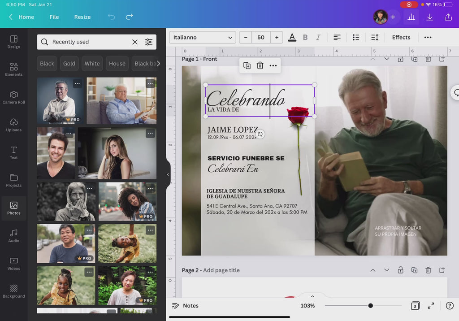
Task: Open the Elements panel
Action: coord(14,69)
